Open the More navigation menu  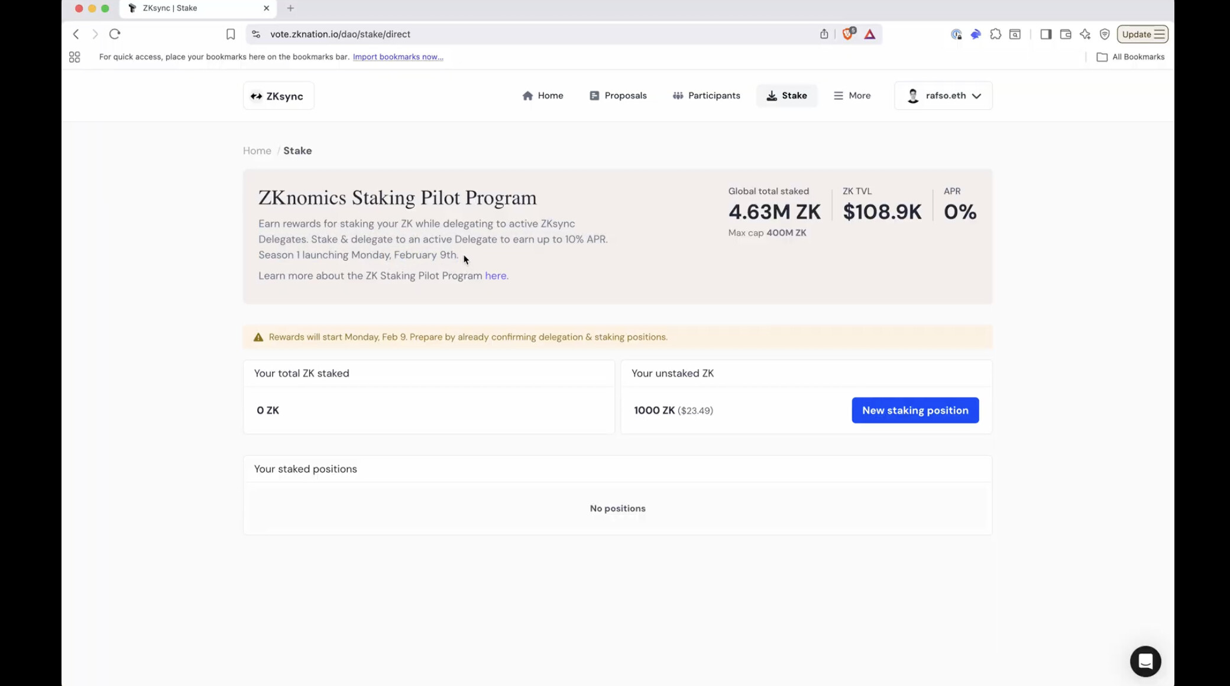[852, 96]
